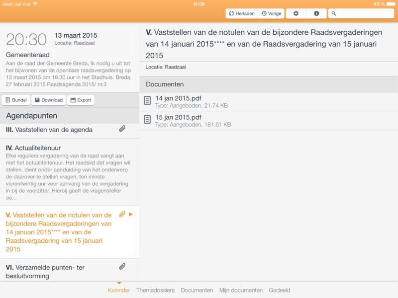This screenshot has width=398, height=298.
Task: Click the Download button
Action: pos(49,100)
